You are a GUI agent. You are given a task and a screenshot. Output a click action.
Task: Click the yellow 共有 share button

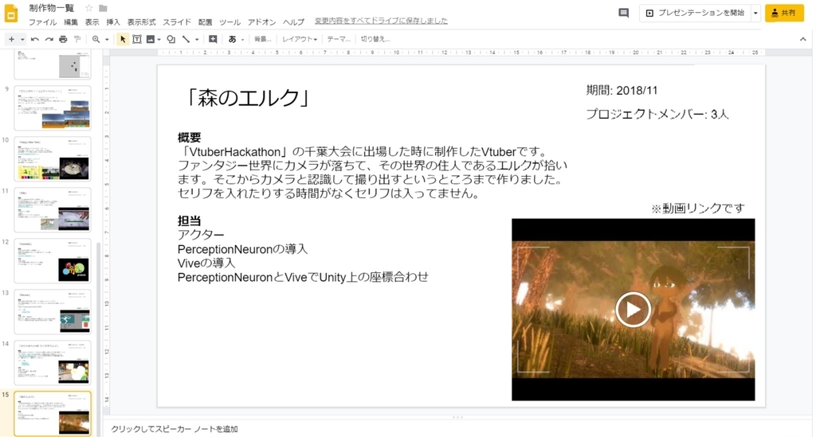pos(784,13)
